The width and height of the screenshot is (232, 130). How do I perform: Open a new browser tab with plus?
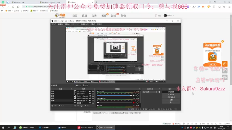coord(97,2)
